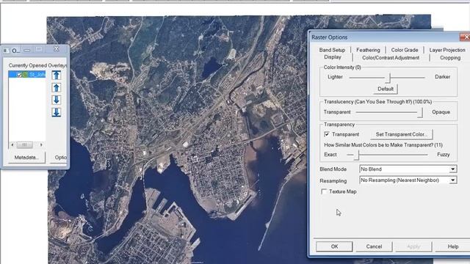Viewport: 470px width, 264px height.
Task: Click the Exact to Fuzzy slider handle
Action: [356, 155]
